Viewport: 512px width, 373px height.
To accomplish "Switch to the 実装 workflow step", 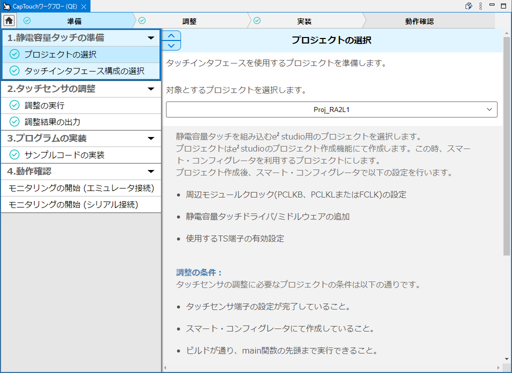I will point(304,21).
